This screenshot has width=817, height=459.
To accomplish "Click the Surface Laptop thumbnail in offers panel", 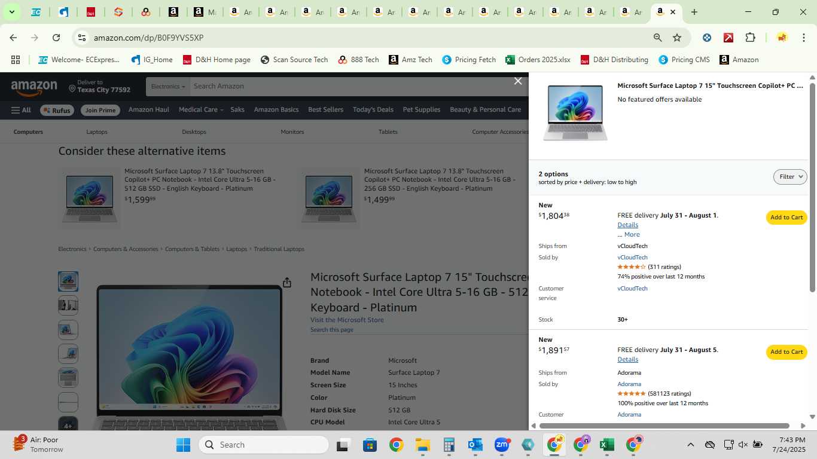I will point(575,112).
